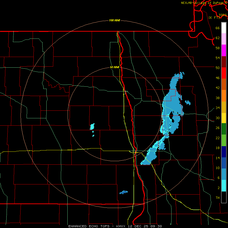Click the bright red 50 kft legend swatch
Image resolution: width=228 pixels, height=228 pixels.
click(224, 73)
